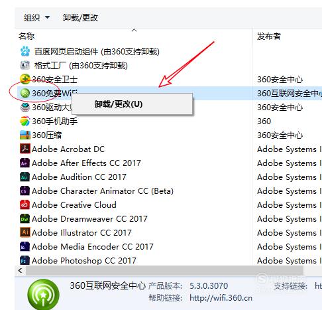Select the Adobe After Effects icon
The height and width of the screenshot is (310, 322).
point(25,163)
